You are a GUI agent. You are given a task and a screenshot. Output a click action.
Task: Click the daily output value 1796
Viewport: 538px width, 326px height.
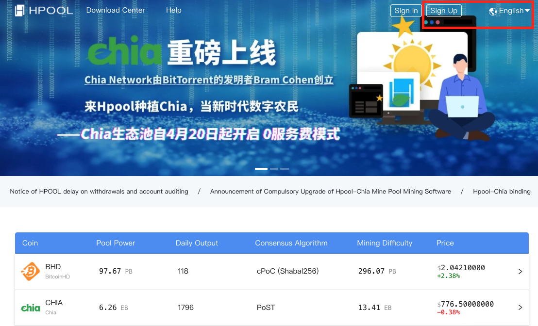pyautogui.click(x=185, y=308)
